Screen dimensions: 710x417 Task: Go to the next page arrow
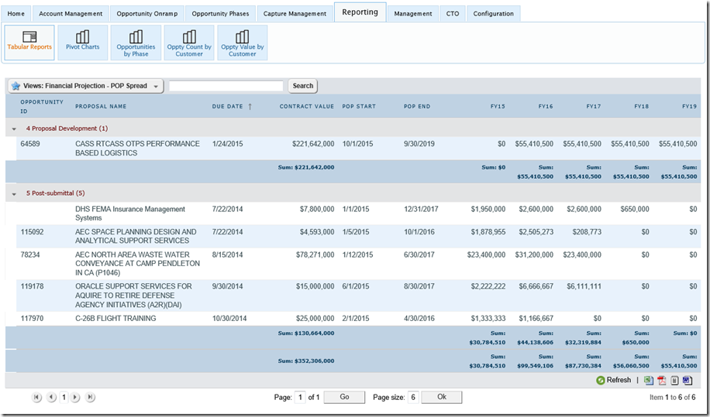tap(76, 397)
